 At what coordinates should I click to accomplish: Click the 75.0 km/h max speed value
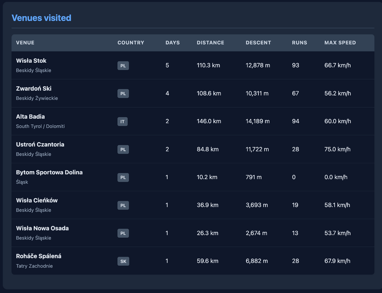pos(337,149)
